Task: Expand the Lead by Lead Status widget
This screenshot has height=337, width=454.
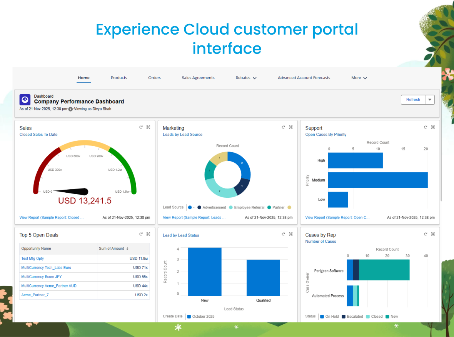Action: pos(291,234)
